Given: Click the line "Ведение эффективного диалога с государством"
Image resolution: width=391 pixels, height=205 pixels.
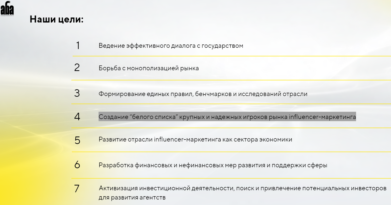Looking at the screenshot, I should [171, 46].
